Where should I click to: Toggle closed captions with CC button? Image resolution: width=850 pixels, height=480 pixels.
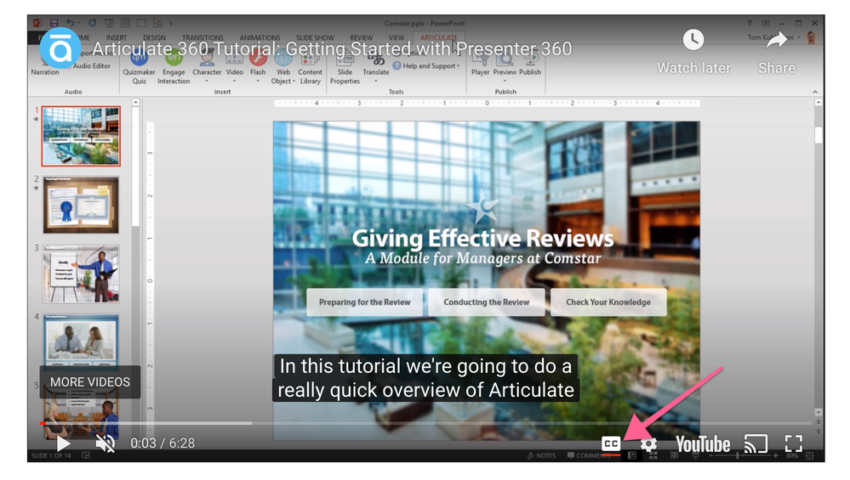pos(611,443)
